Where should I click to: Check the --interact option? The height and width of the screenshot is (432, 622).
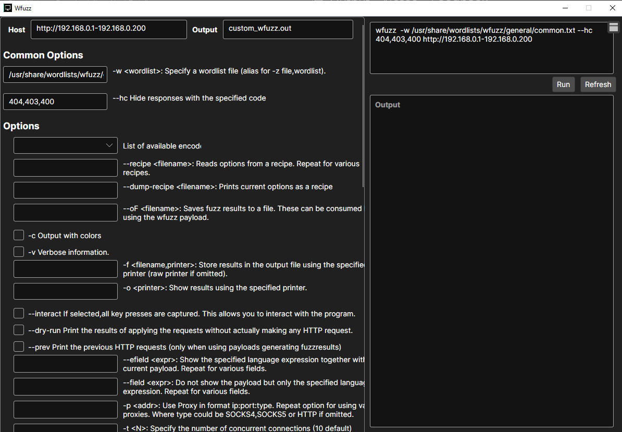(x=19, y=314)
